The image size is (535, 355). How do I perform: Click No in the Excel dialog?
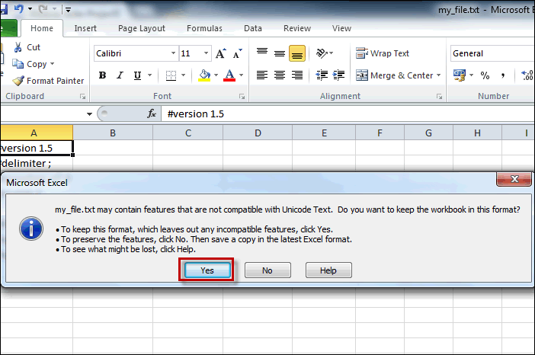pyautogui.click(x=267, y=270)
